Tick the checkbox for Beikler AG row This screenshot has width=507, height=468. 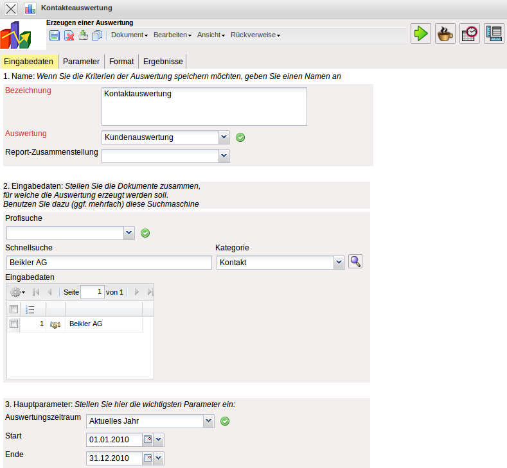[13, 324]
